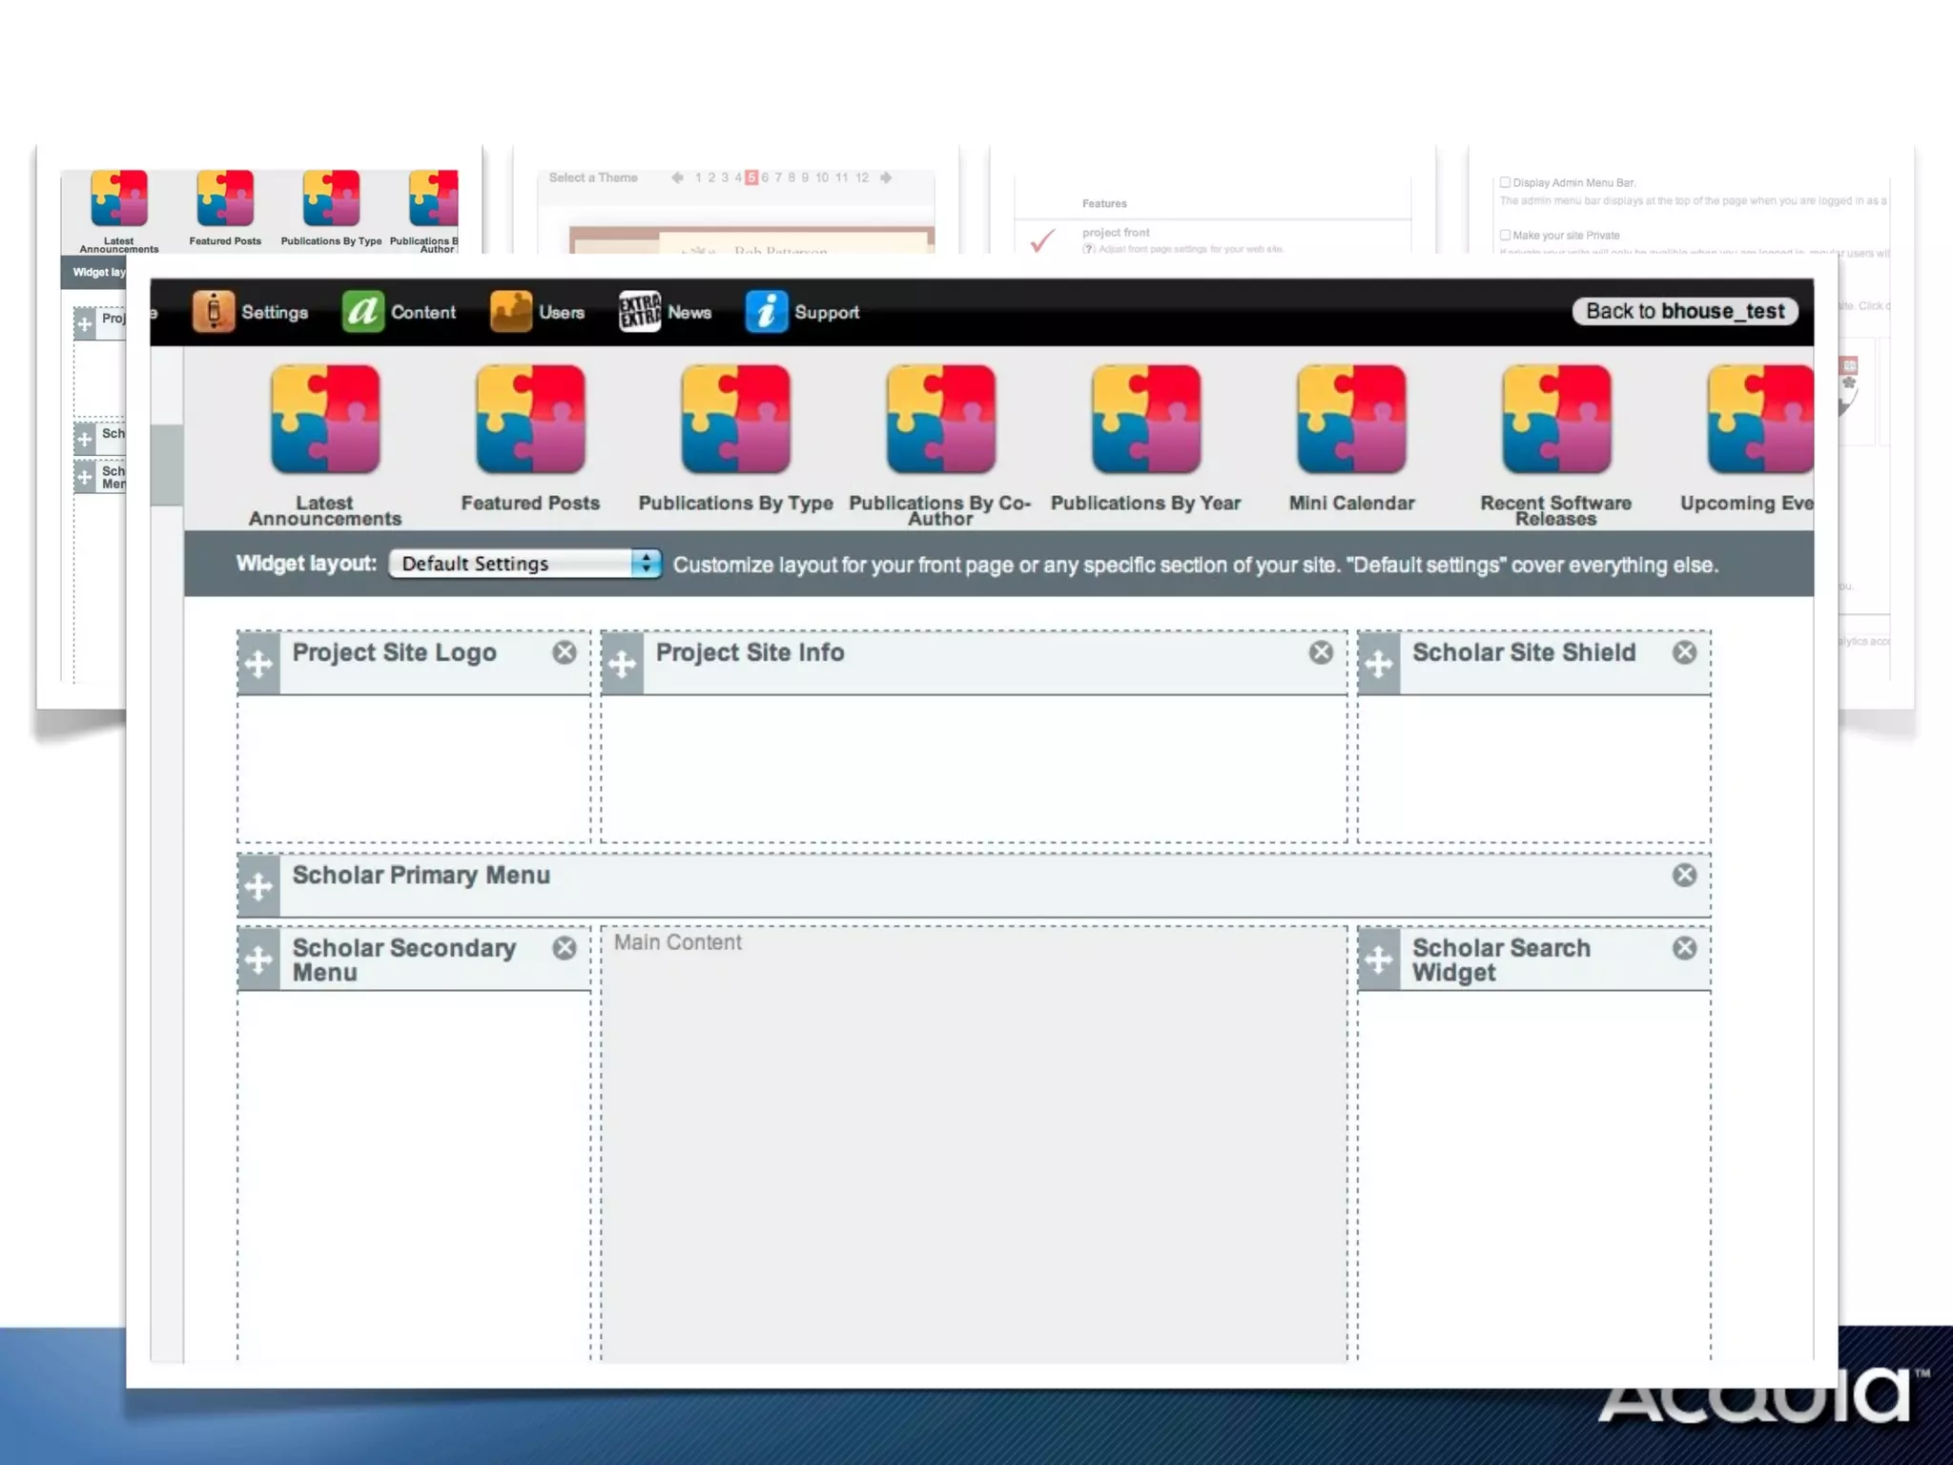Image resolution: width=1953 pixels, height=1465 pixels.
Task: Click the move handle on Project Site Logo
Action: 258,665
